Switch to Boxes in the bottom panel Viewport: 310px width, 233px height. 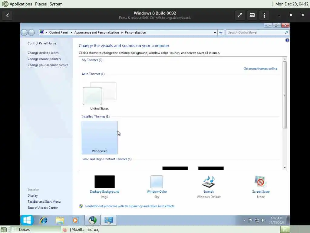click(36, 229)
